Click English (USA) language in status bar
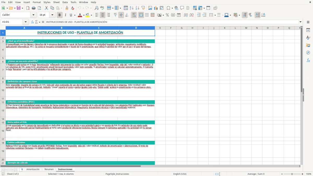This screenshot has width=313, height=176. (x=180, y=174)
